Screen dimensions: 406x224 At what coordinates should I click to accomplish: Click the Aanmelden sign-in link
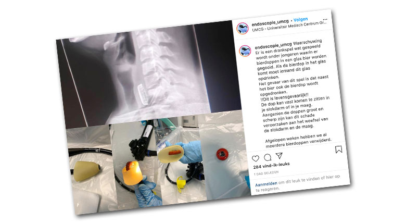(266, 184)
